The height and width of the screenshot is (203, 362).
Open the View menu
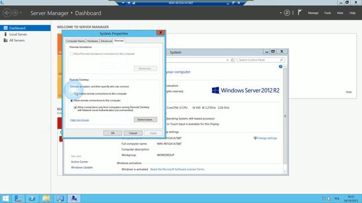pyautogui.click(x=340, y=13)
